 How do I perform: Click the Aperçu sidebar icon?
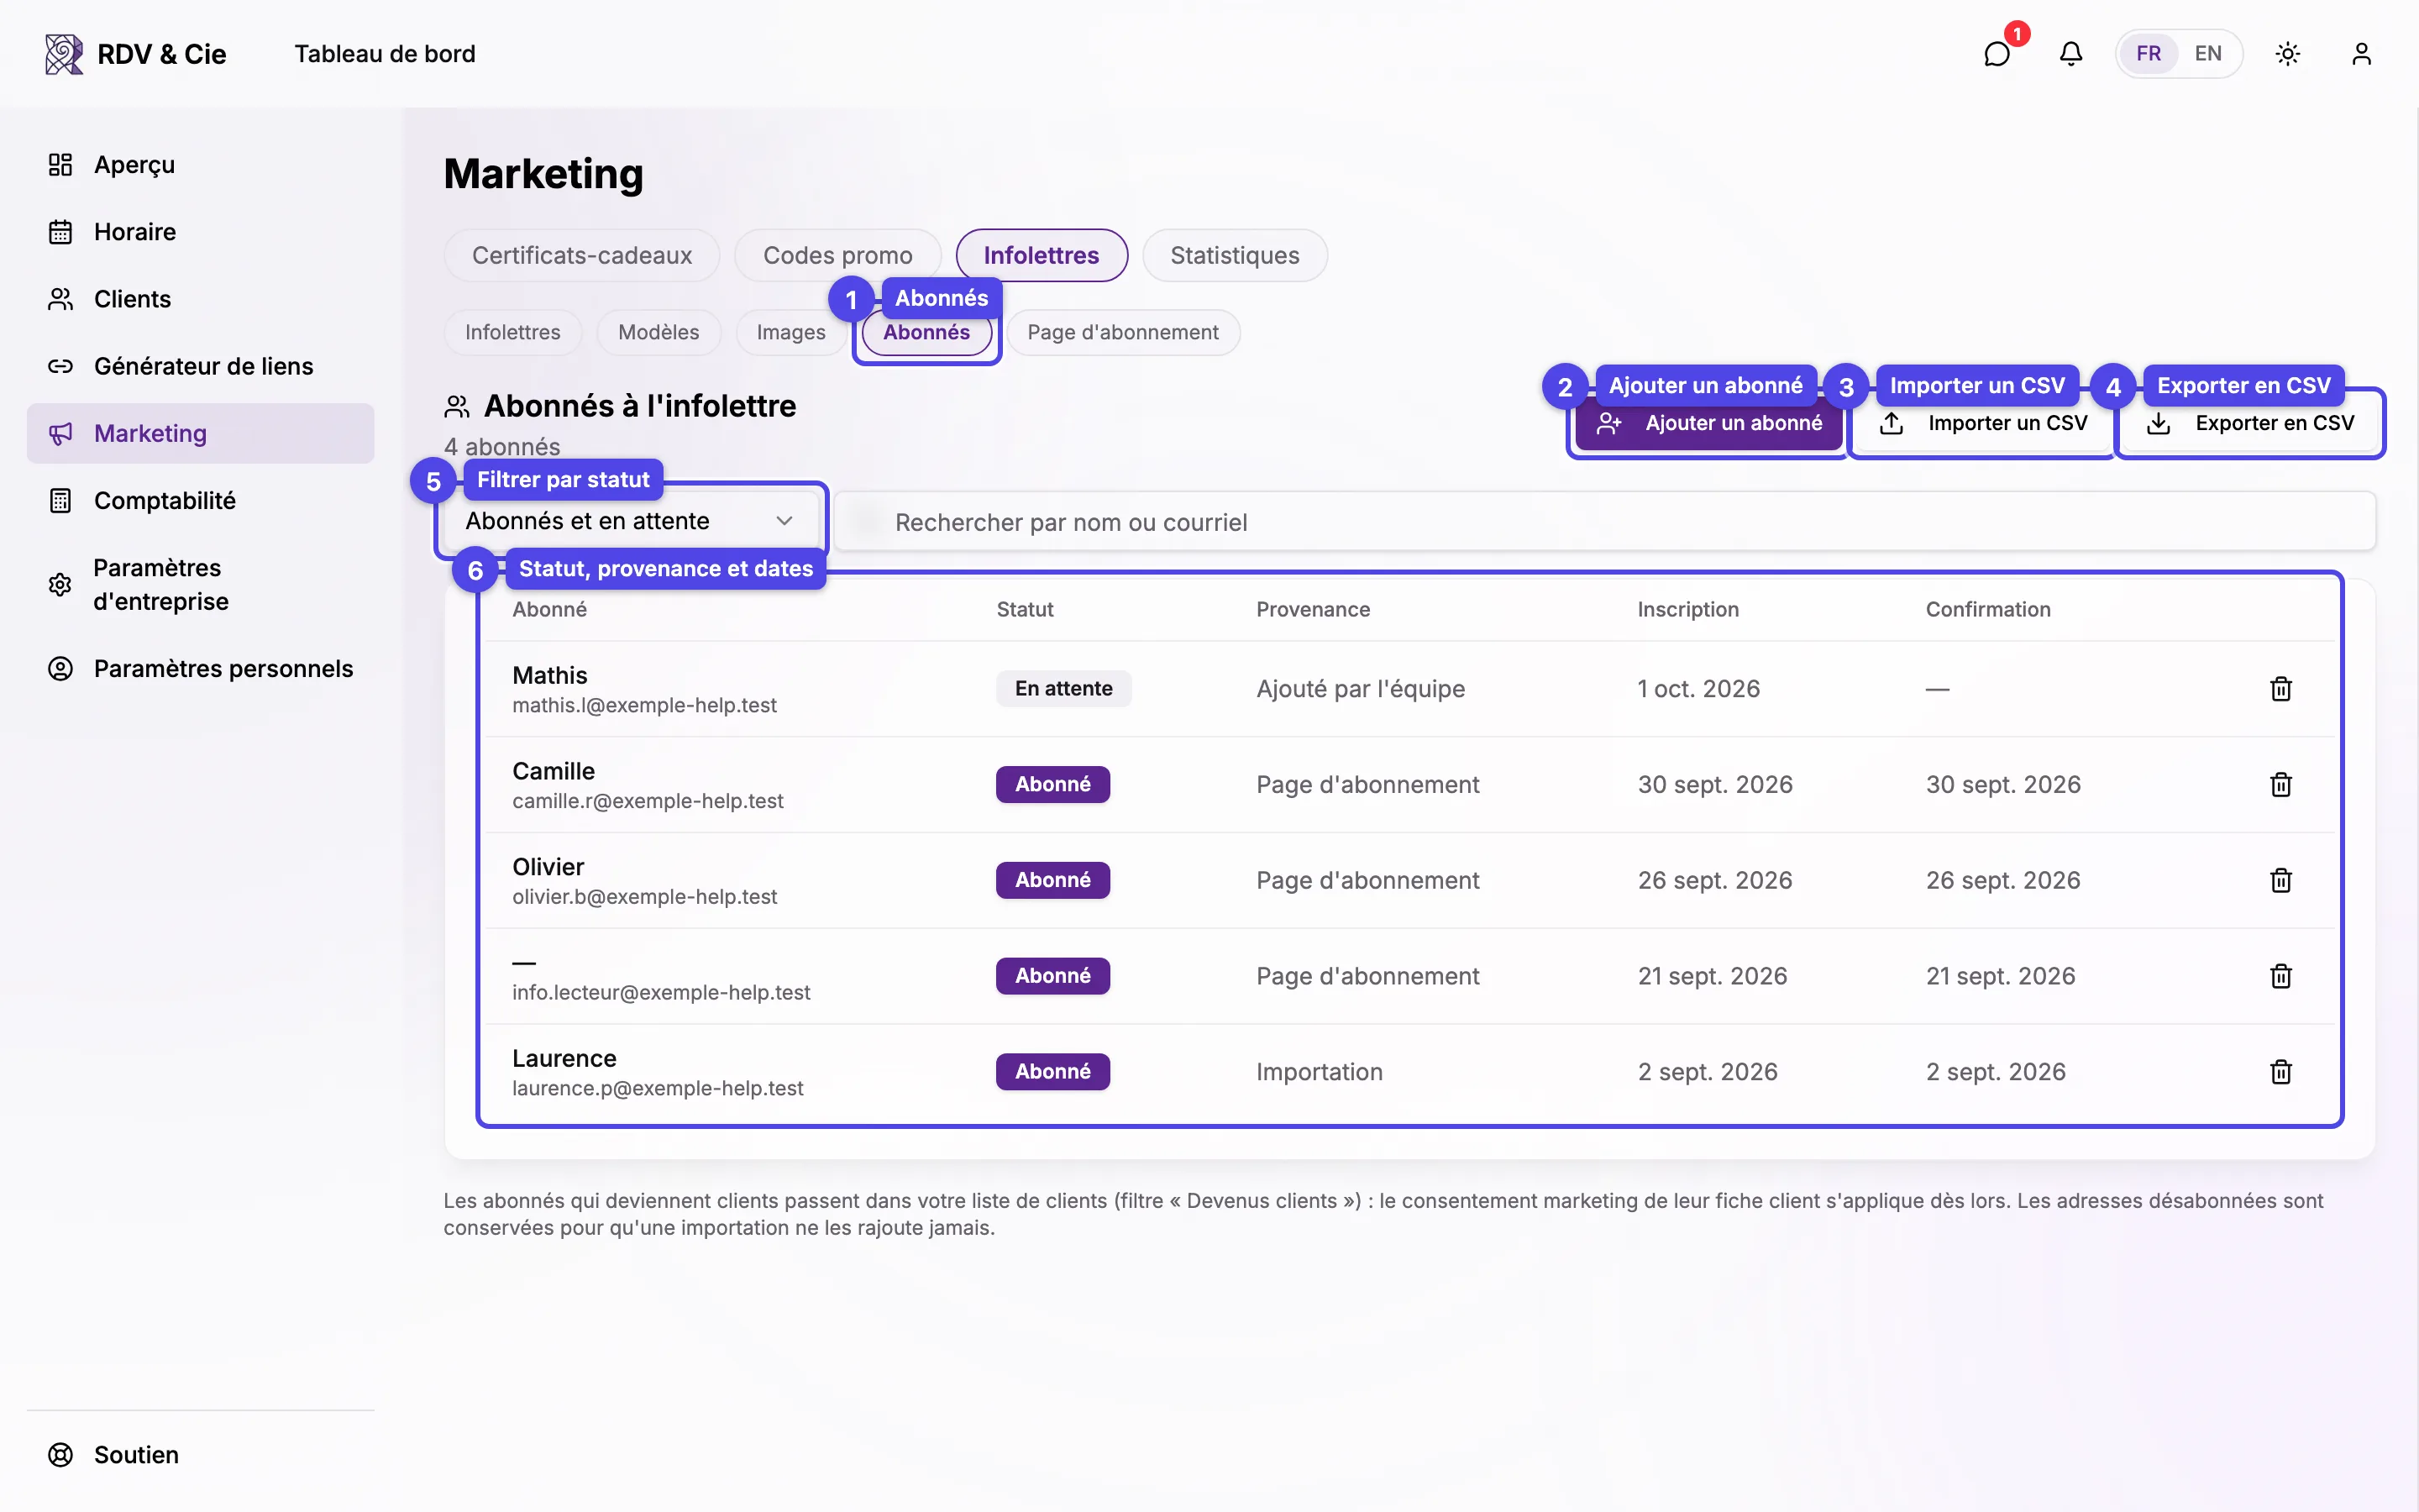tap(61, 165)
